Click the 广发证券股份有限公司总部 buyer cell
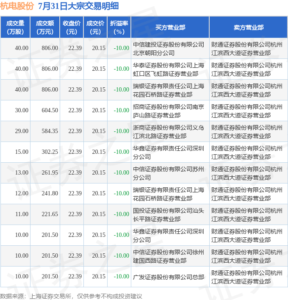The width and height of the screenshot is (288, 300). [x=170, y=277]
